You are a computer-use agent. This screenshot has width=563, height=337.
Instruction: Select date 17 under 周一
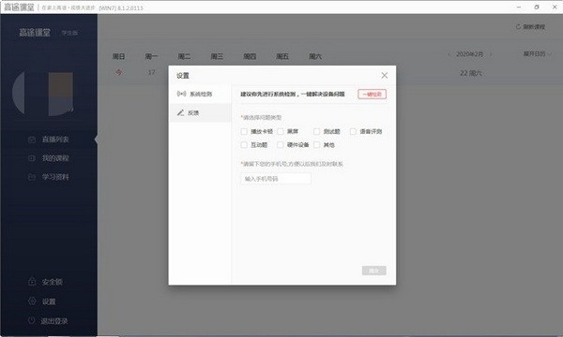(x=151, y=72)
